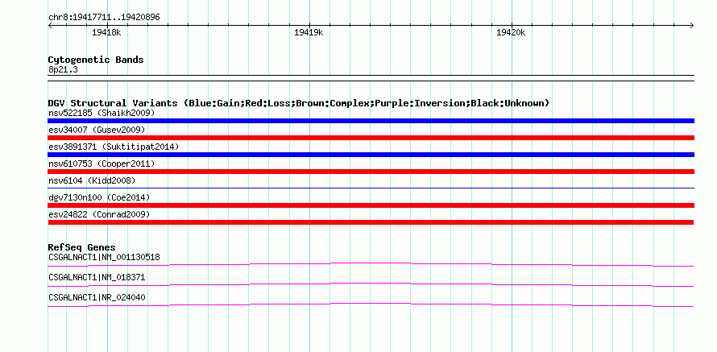This screenshot has width=717, height=352.
Task: Click the magenta line for NM_001130518 transcript
Action: pos(371,264)
